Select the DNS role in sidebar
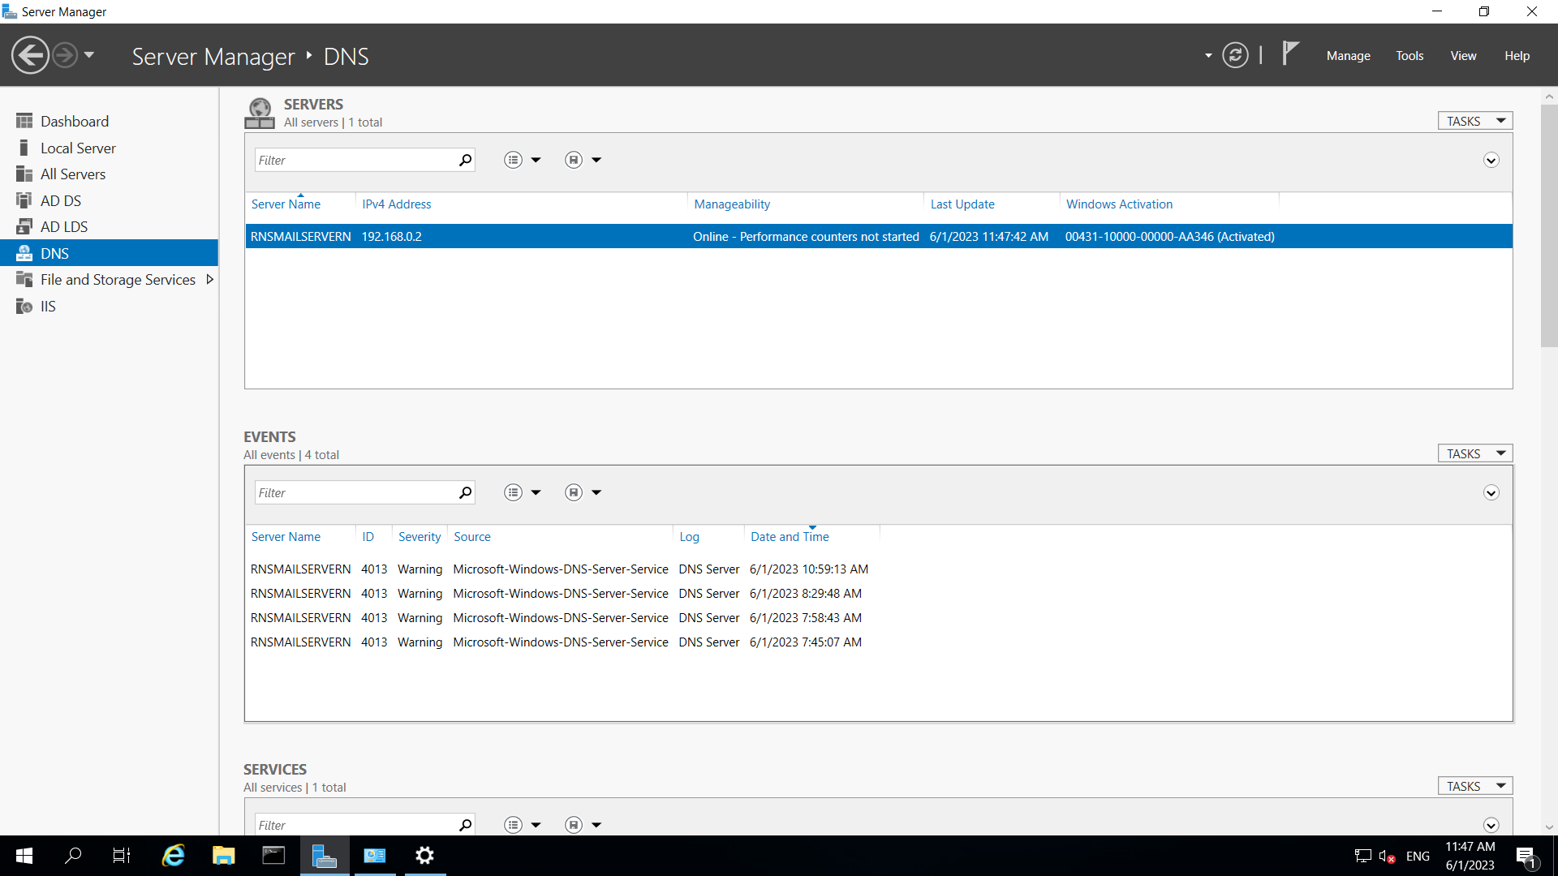Image resolution: width=1558 pixels, height=876 pixels. tap(109, 253)
